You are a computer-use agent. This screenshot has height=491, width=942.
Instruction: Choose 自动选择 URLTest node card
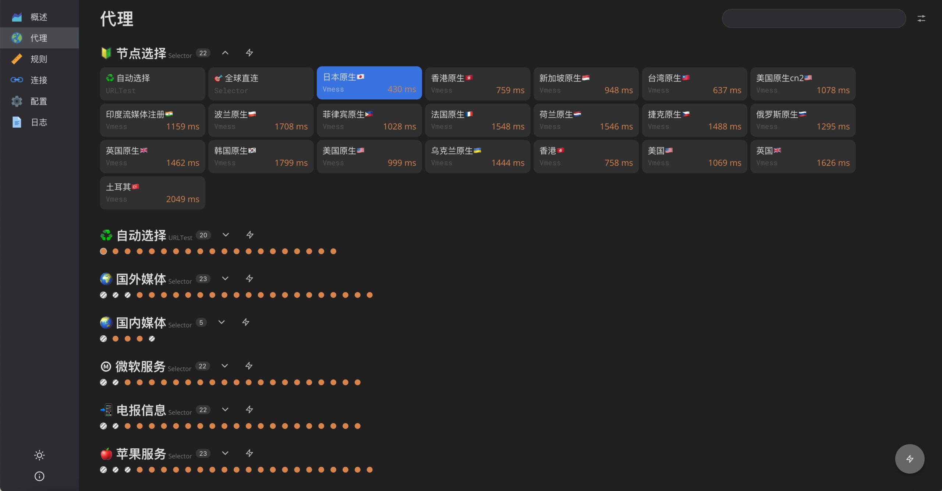[x=152, y=84]
